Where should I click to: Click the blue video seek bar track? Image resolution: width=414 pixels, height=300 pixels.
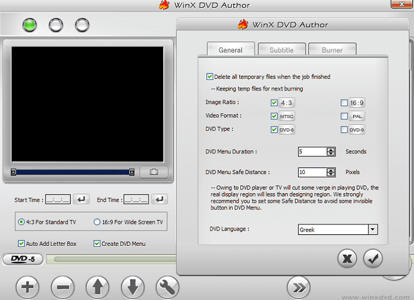[72, 172]
